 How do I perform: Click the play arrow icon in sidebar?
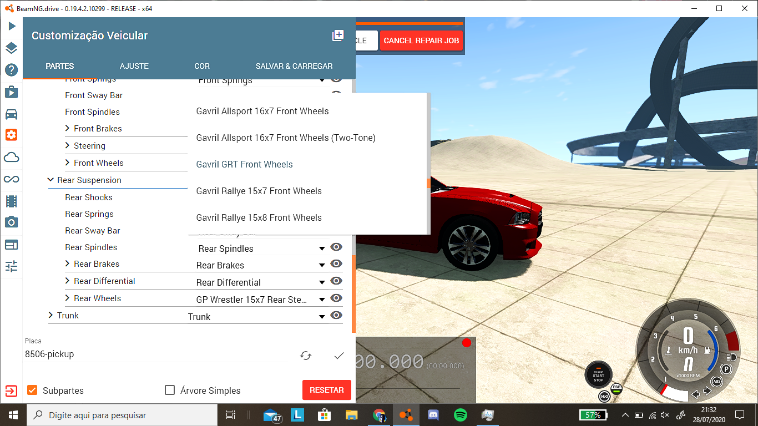pos(12,26)
